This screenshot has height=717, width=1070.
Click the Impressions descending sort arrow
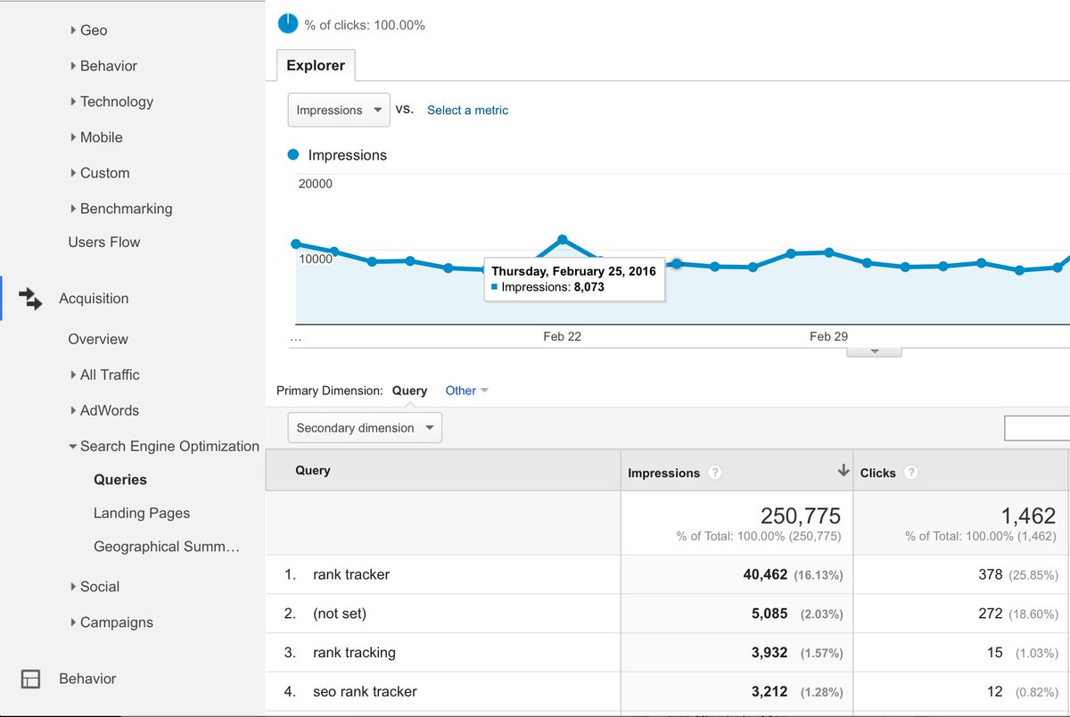click(842, 470)
